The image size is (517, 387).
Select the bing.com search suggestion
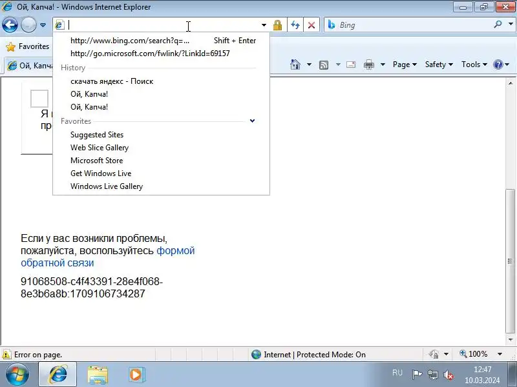161,41
